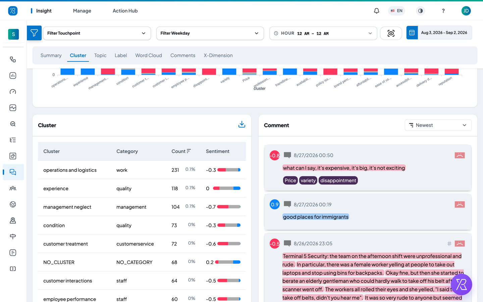The width and height of the screenshot is (483, 302).
Task: Switch to the Topic tab
Action: point(100,55)
